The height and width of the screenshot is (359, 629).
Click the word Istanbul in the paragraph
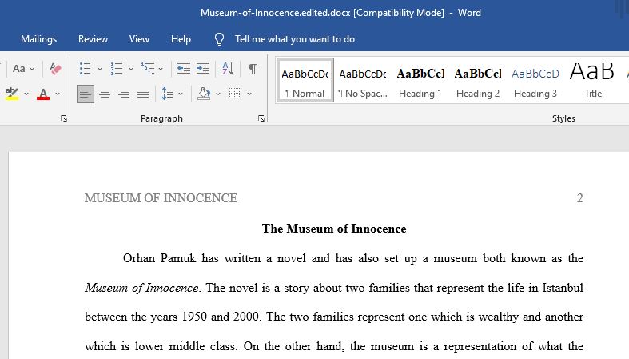(563, 288)
